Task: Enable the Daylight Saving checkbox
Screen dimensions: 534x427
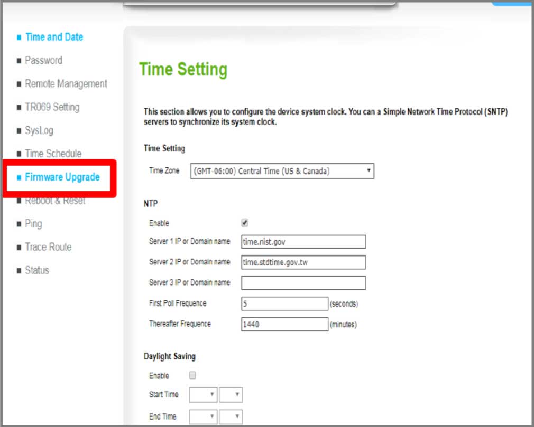Action: tap(192, 376)
